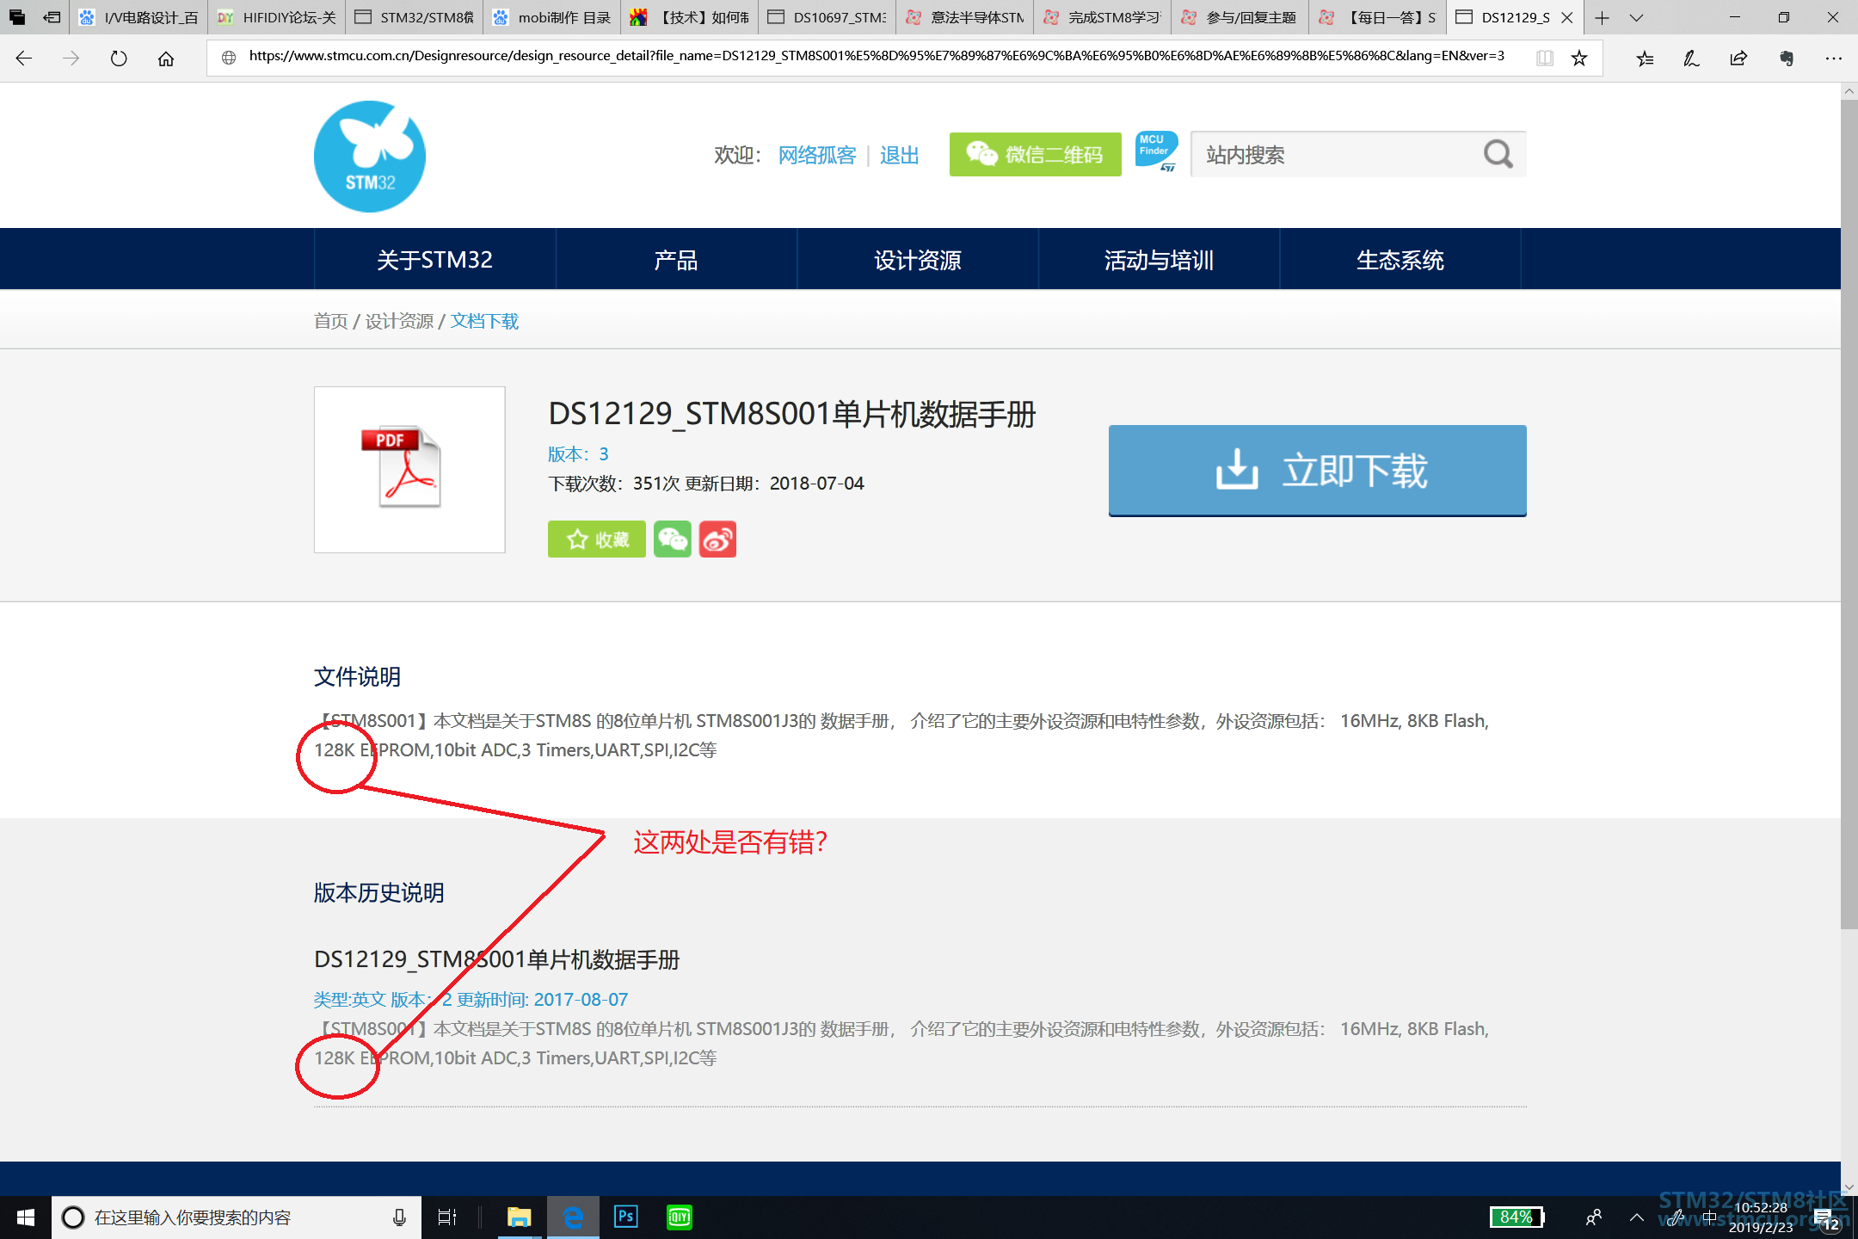This screenshot has width=1858, height=1239.
Task: Switch to the 意法半导体STM tab
Action: (965, 17)
